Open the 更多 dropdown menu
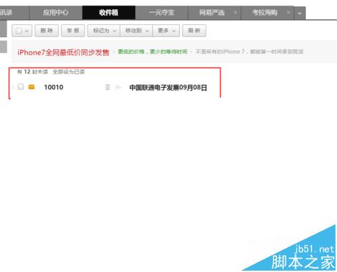The image size is (337, 272). pos(166,30)
